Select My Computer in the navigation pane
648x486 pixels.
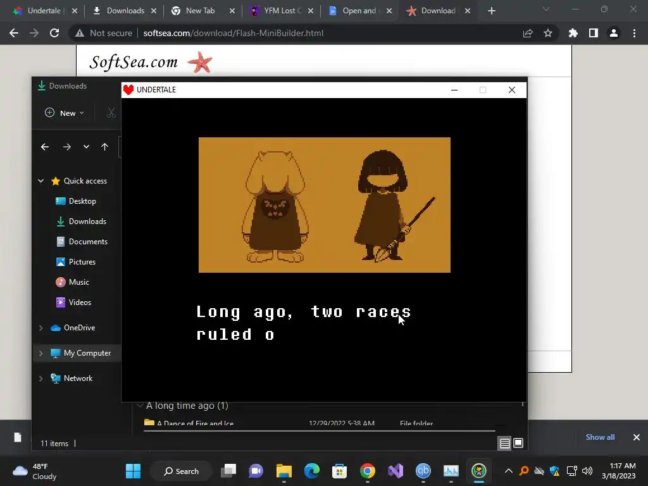pos(80,353)
